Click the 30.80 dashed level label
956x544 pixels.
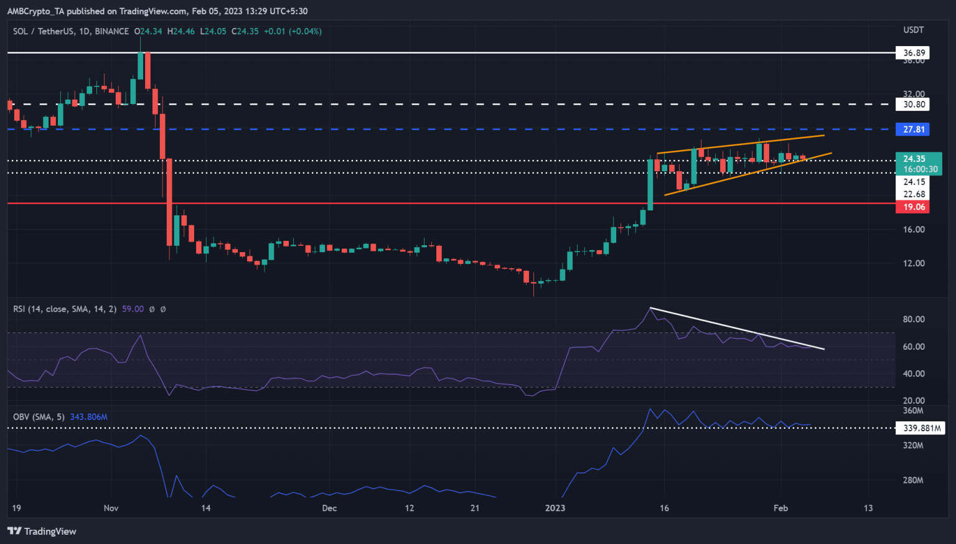coord(912,105)
